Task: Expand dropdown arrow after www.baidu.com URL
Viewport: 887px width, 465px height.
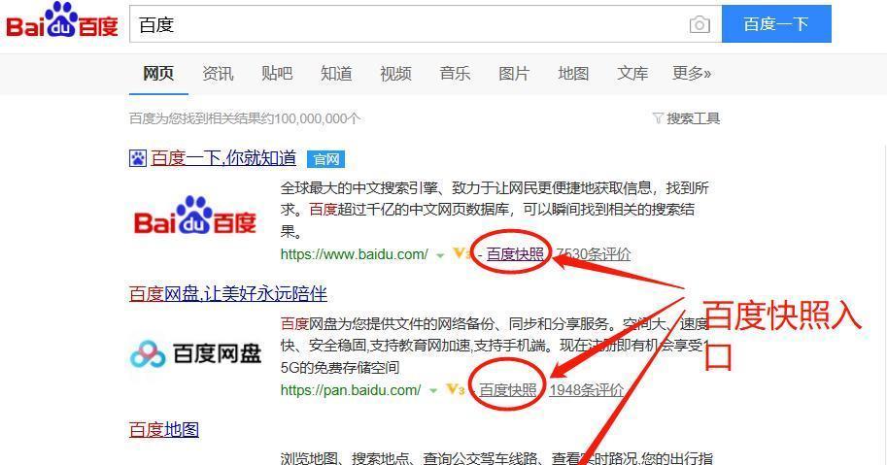Action: tap(439, 255)
